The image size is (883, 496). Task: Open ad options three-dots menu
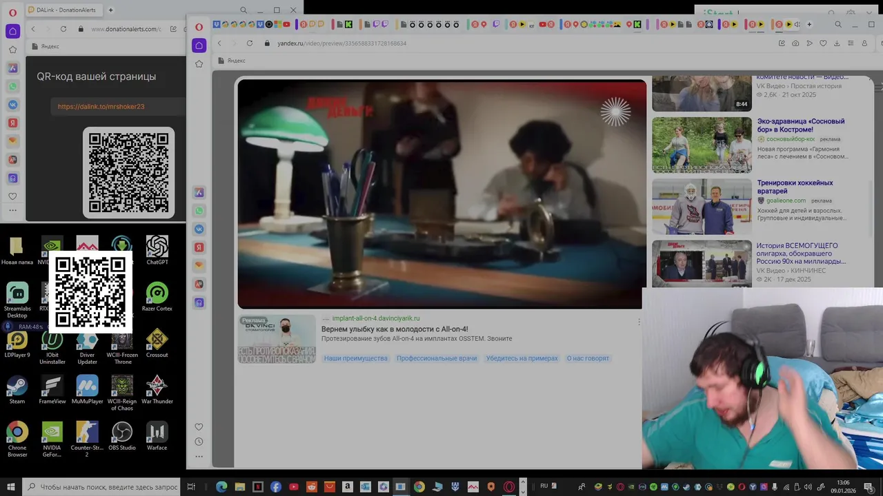[x=639, y=322]
